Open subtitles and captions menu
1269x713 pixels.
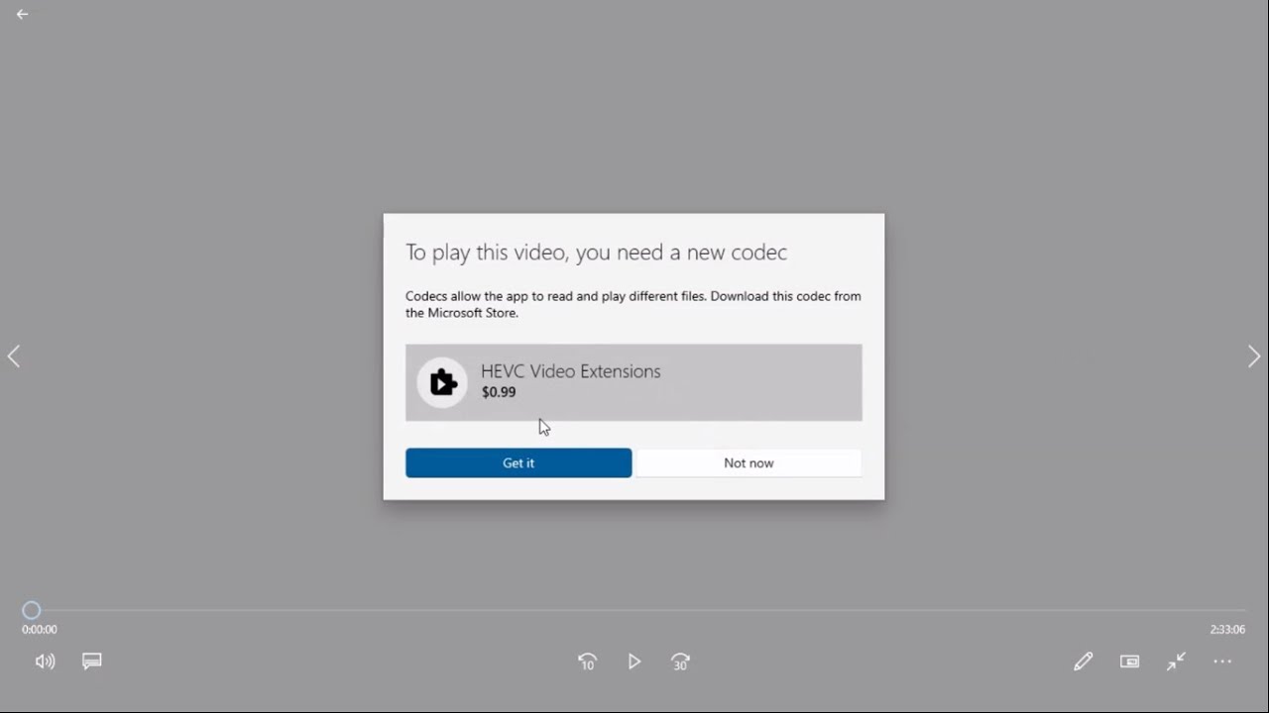click(x=92, y=662)
